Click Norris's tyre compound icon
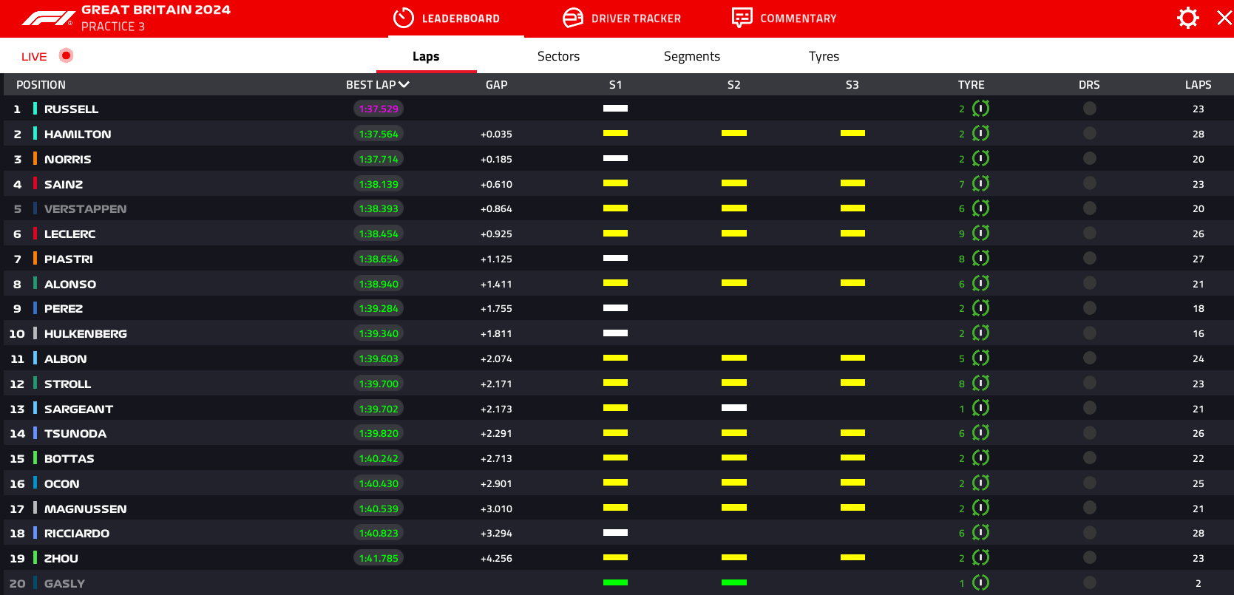 pos(980,158)
